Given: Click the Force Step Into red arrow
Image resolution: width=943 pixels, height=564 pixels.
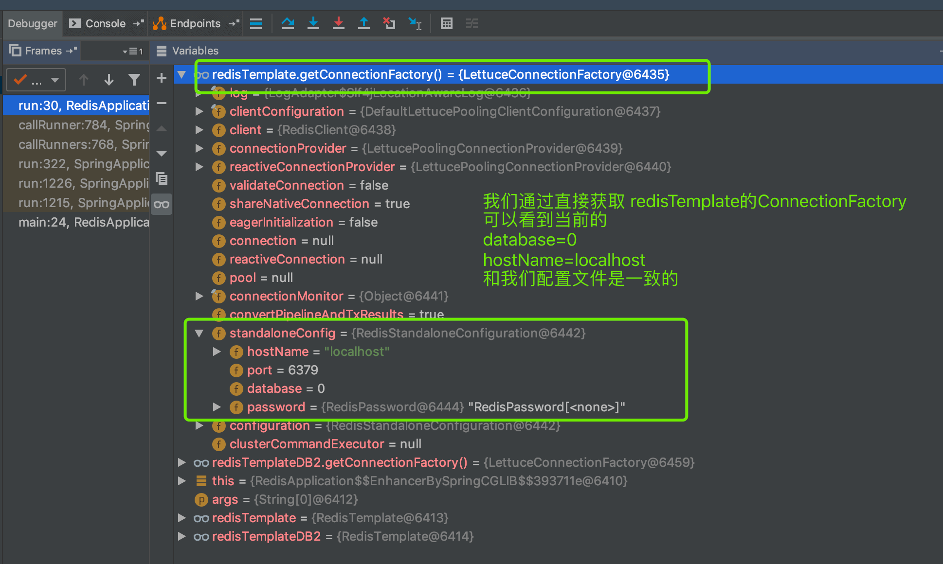Looking at the screenshot, I should click(339, 23).
